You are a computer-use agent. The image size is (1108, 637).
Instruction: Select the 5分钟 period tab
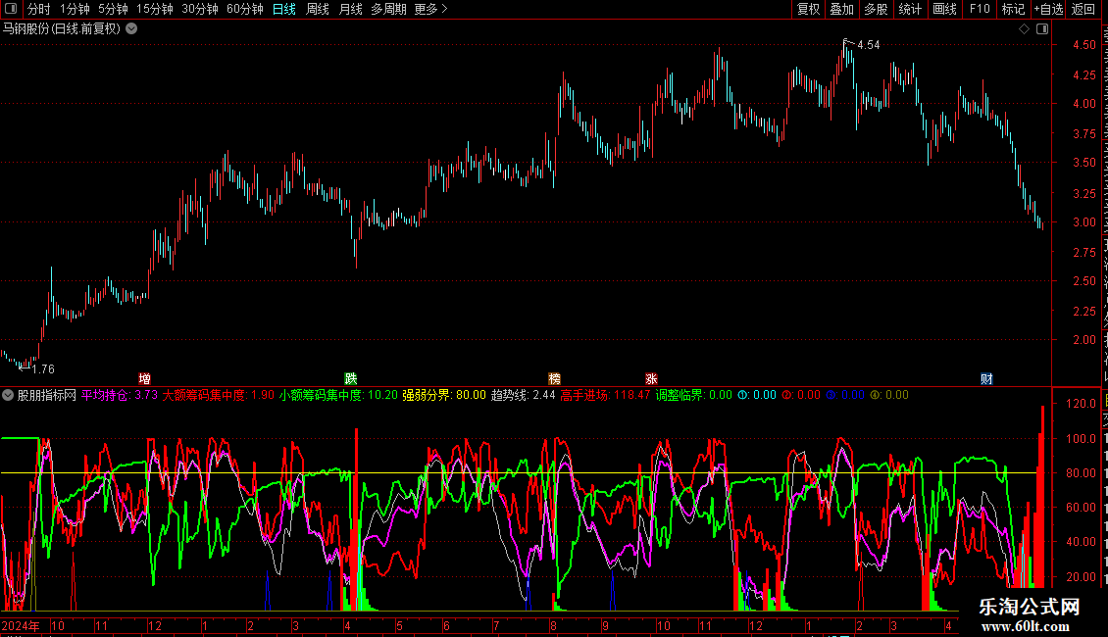coord(113,9)
